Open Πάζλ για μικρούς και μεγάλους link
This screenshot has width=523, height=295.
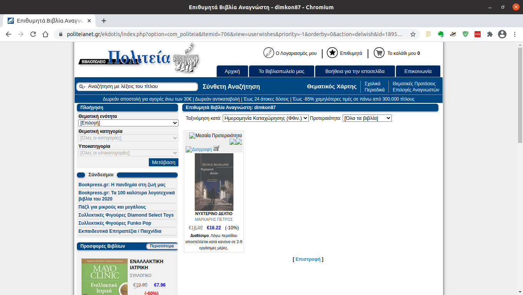tap(112, 207)
